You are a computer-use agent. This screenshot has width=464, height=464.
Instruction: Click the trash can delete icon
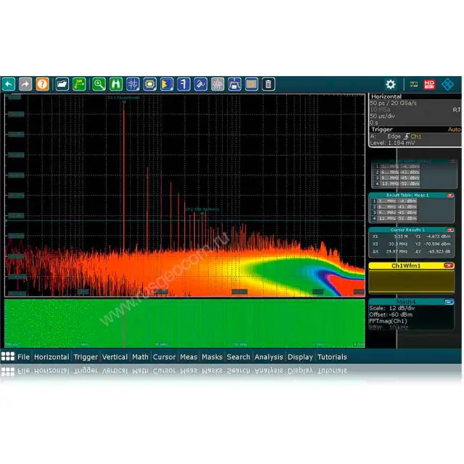point(268,84)
